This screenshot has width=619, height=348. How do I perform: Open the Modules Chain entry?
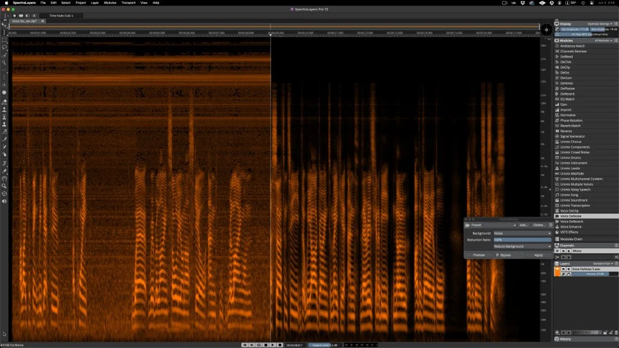point(571,239)
